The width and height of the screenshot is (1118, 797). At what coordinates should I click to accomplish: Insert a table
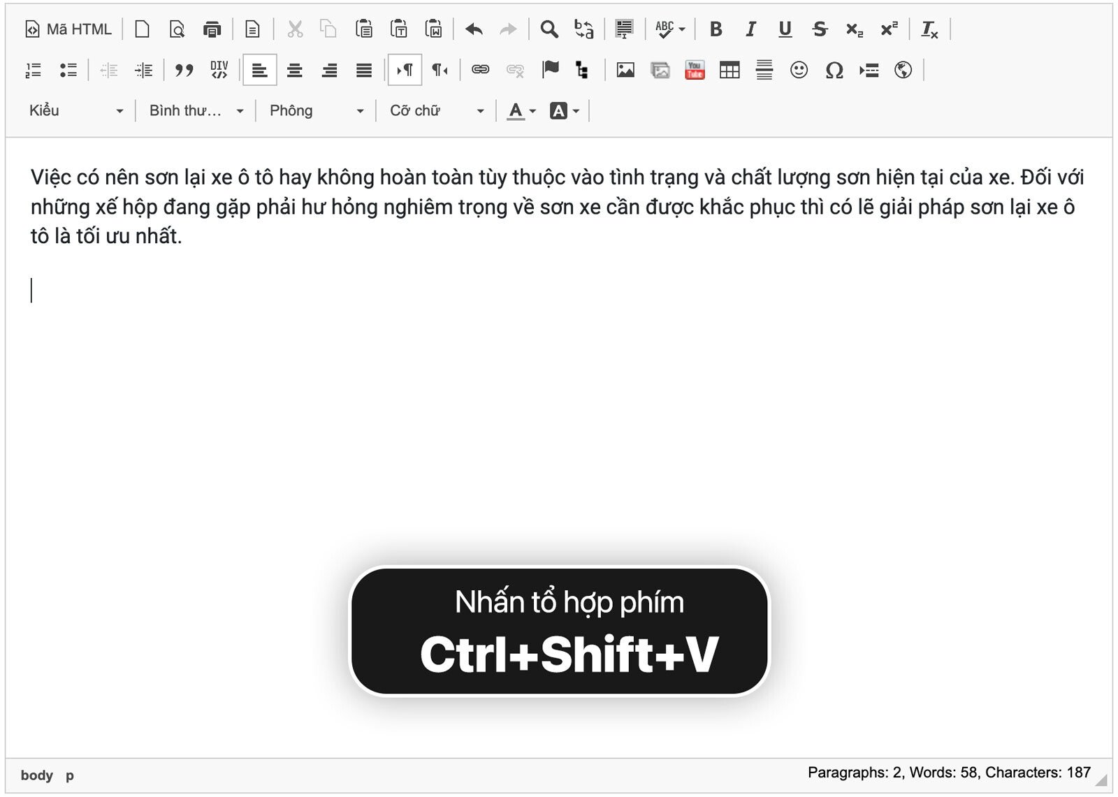click(x=729, y=70)
